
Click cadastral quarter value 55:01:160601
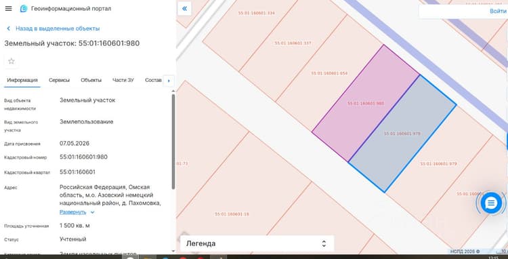pos(77,172)
